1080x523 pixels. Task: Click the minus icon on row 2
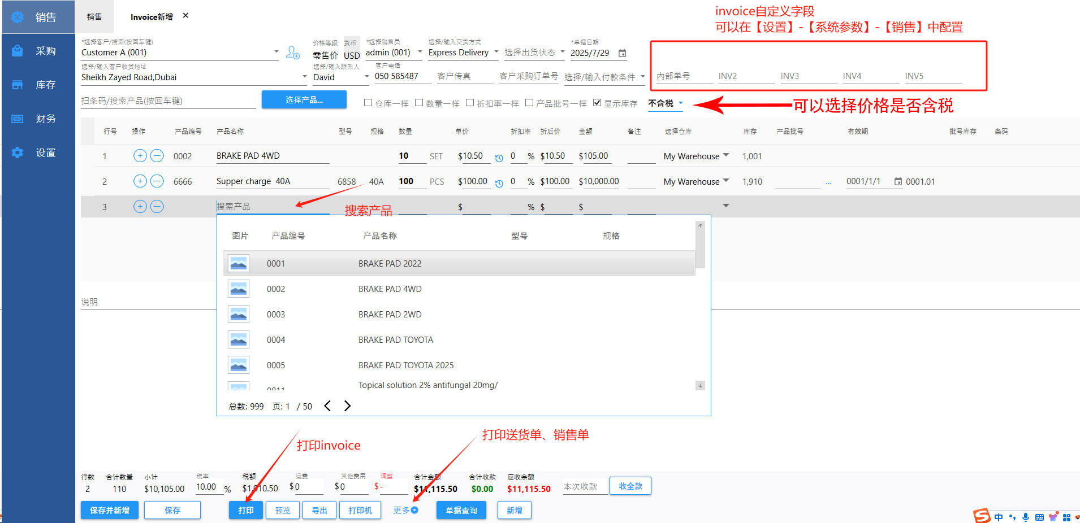[157, 181]
